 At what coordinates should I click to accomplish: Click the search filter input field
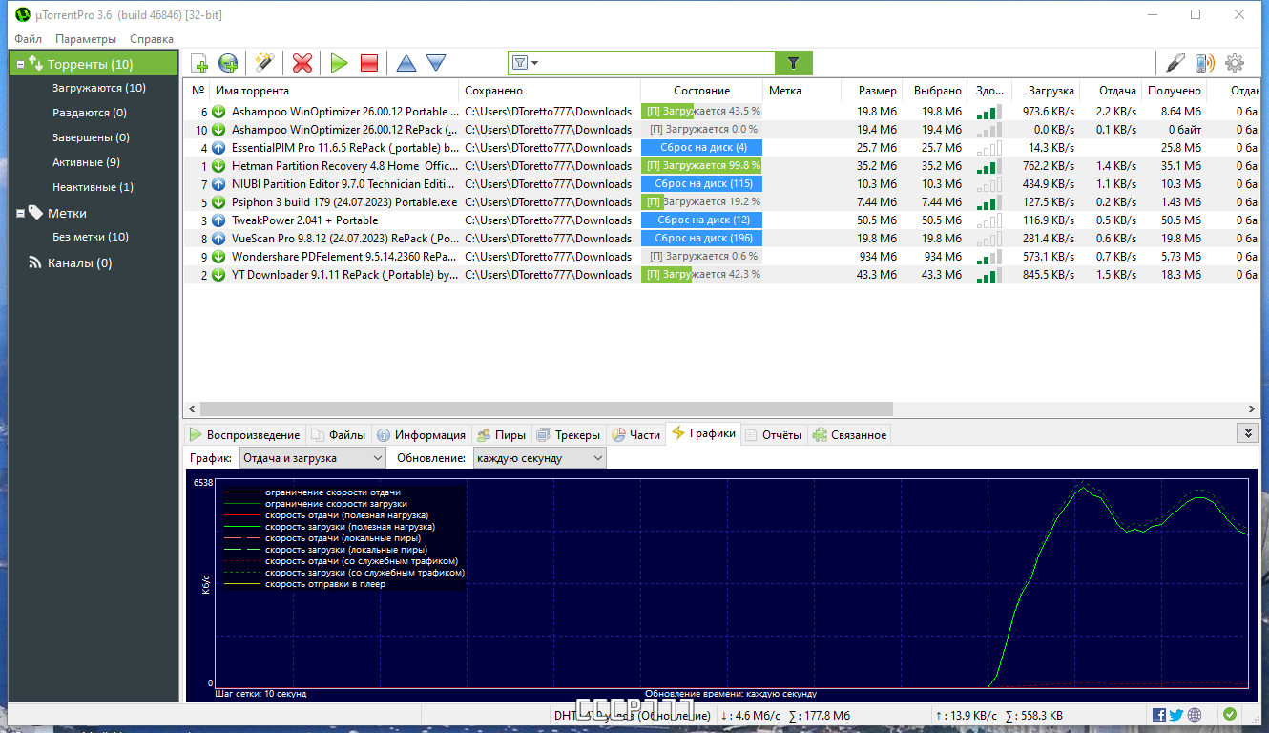[x=654, y=63]
